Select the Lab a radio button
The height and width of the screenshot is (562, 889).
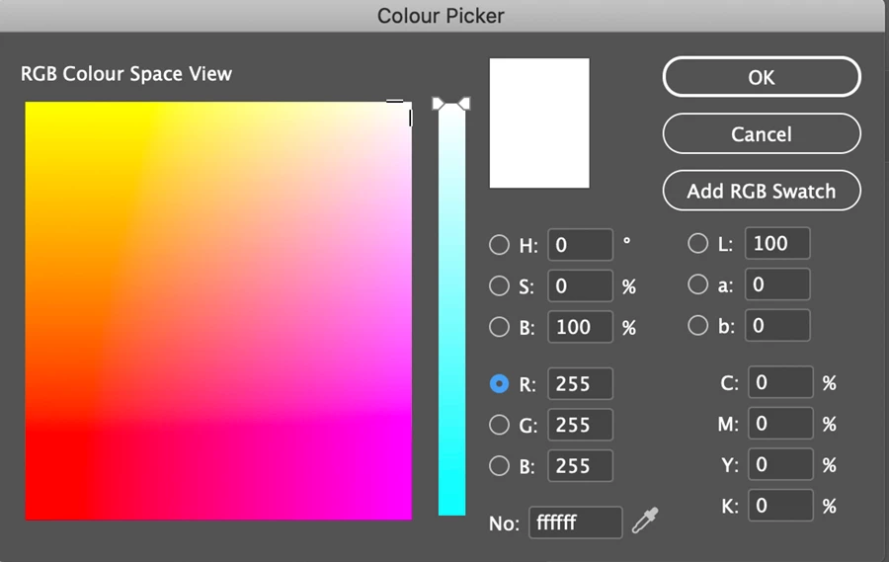(x=697, y=284)
